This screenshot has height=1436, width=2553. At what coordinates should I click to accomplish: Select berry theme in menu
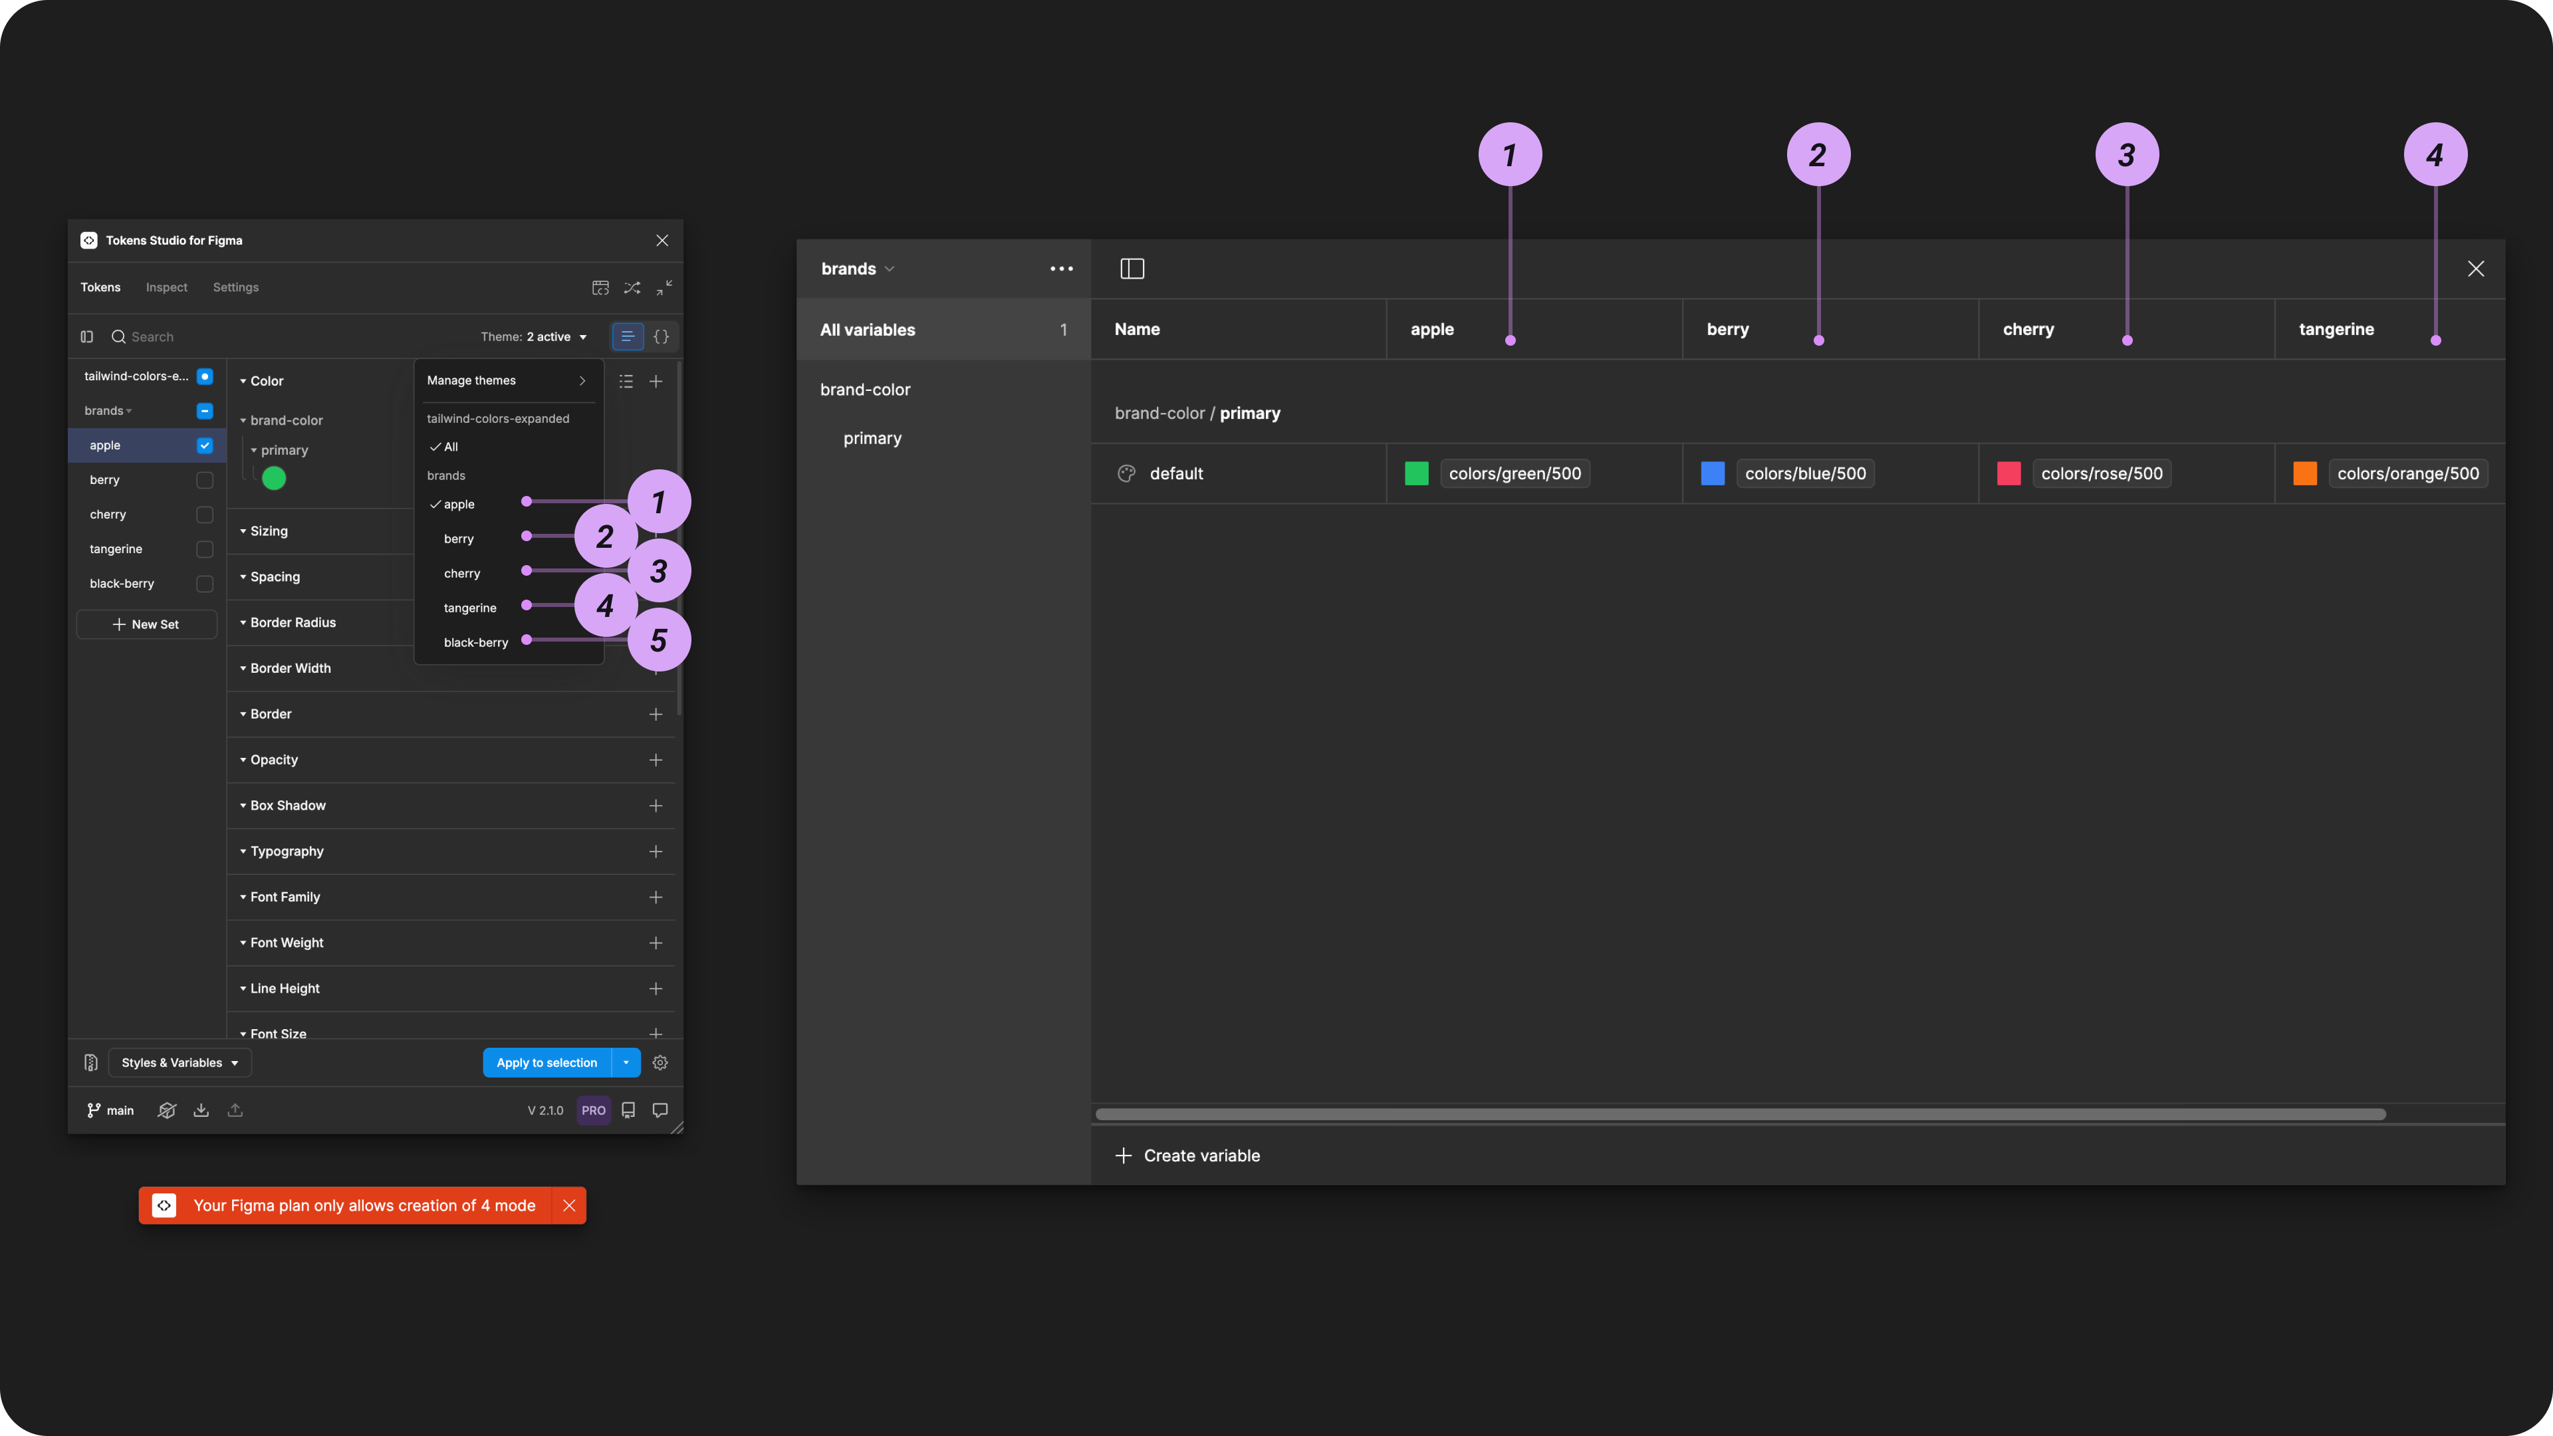coord(459,539)
